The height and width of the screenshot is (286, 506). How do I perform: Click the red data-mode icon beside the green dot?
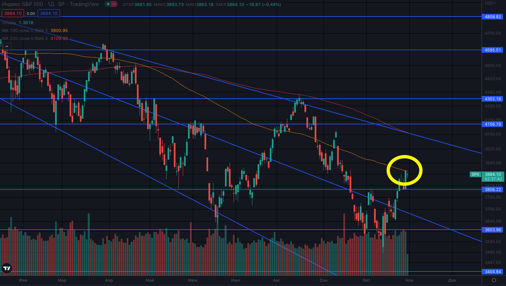[x=114, y=4]
